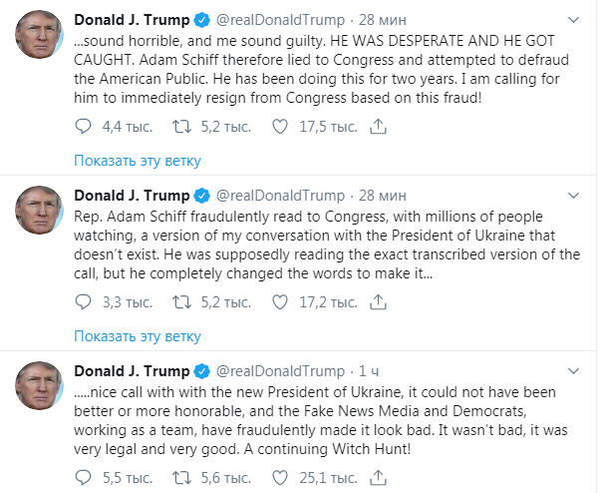Show thread link below second tweet
The image size is (600, 493).
coord(138,333)
